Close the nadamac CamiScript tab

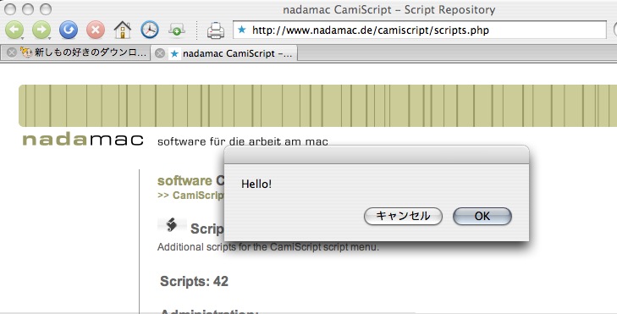pyautogui.click(x=160, y=53)
